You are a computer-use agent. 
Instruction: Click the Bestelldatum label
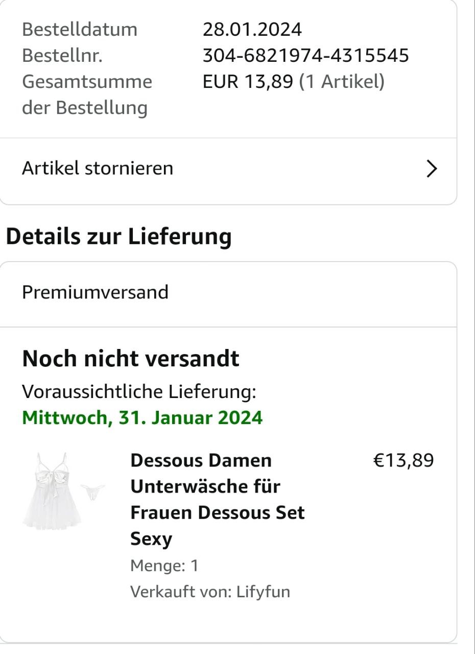pos(80,30)
